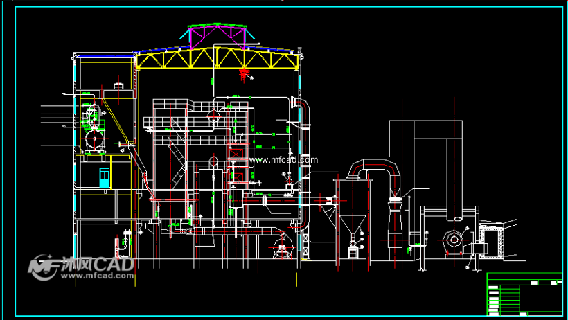Click the blue roof line on left building
The image size is (568, 320).
pos(104,55)
